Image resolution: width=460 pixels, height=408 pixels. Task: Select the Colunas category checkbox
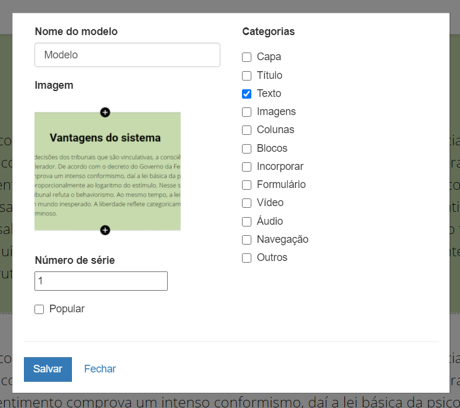[x=247, y=130]
